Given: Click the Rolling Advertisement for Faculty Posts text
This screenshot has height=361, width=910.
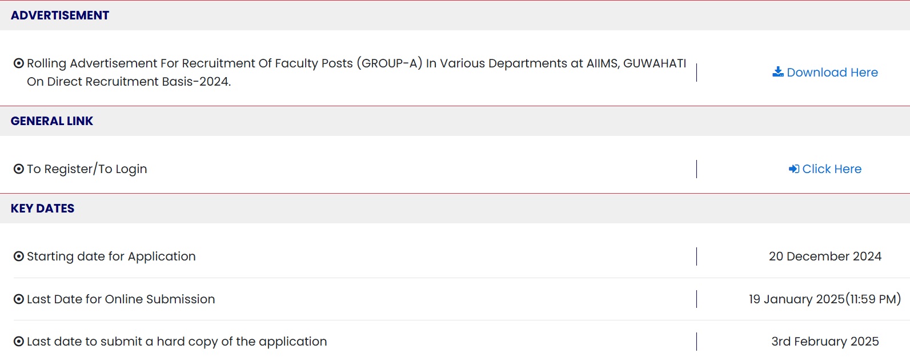Looking at the screenshot, I should (356, 72).
